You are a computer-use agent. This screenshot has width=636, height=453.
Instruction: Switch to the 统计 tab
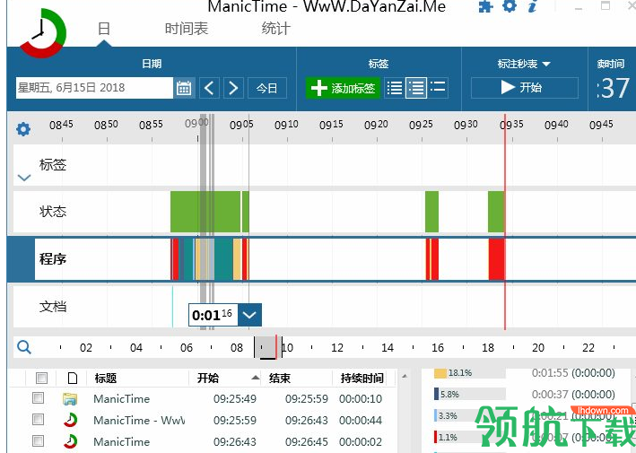(x=275, y=29)
